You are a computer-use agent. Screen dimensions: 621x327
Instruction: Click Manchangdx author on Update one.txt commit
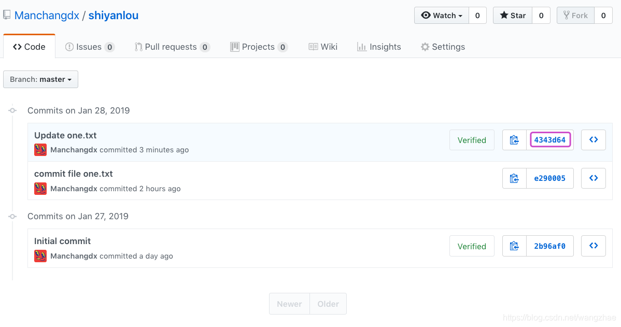74,150
